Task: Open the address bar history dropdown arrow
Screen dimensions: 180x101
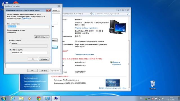Action: tap(90, 14)
